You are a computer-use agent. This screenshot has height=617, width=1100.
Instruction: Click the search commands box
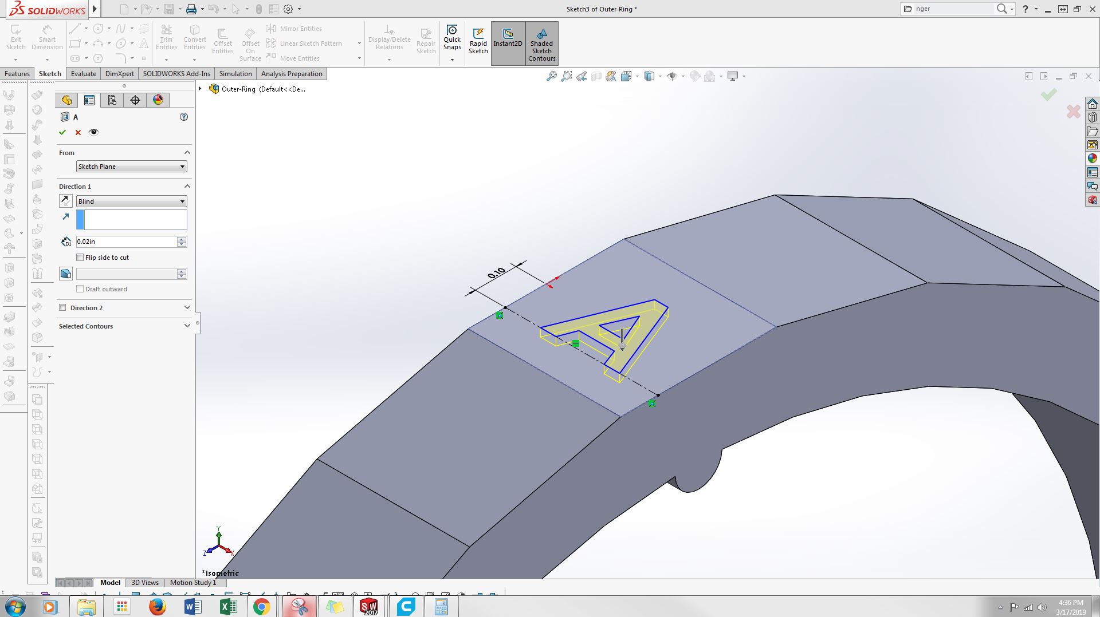954,9
